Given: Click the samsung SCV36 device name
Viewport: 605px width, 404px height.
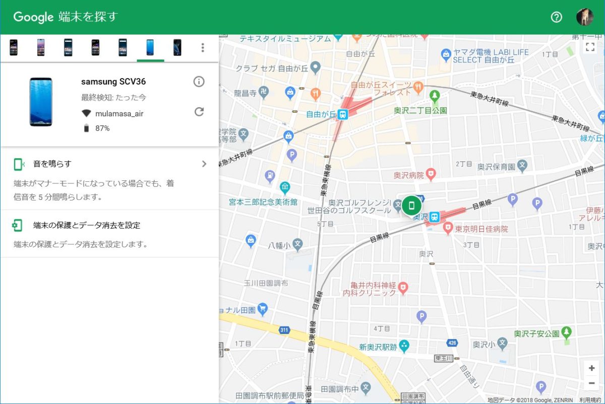Looking at the screenshot, I should (x=113, y=82).
